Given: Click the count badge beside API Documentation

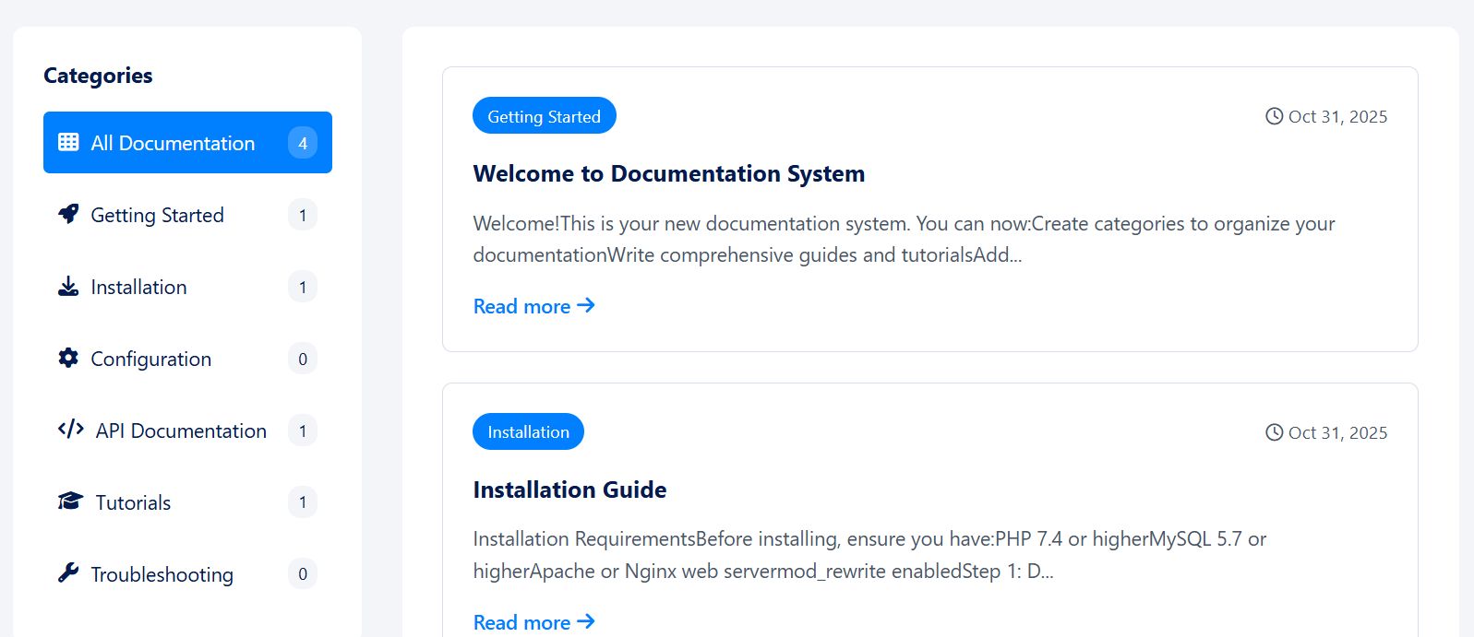Looking at the screenshot, I should tap(303, 431).
